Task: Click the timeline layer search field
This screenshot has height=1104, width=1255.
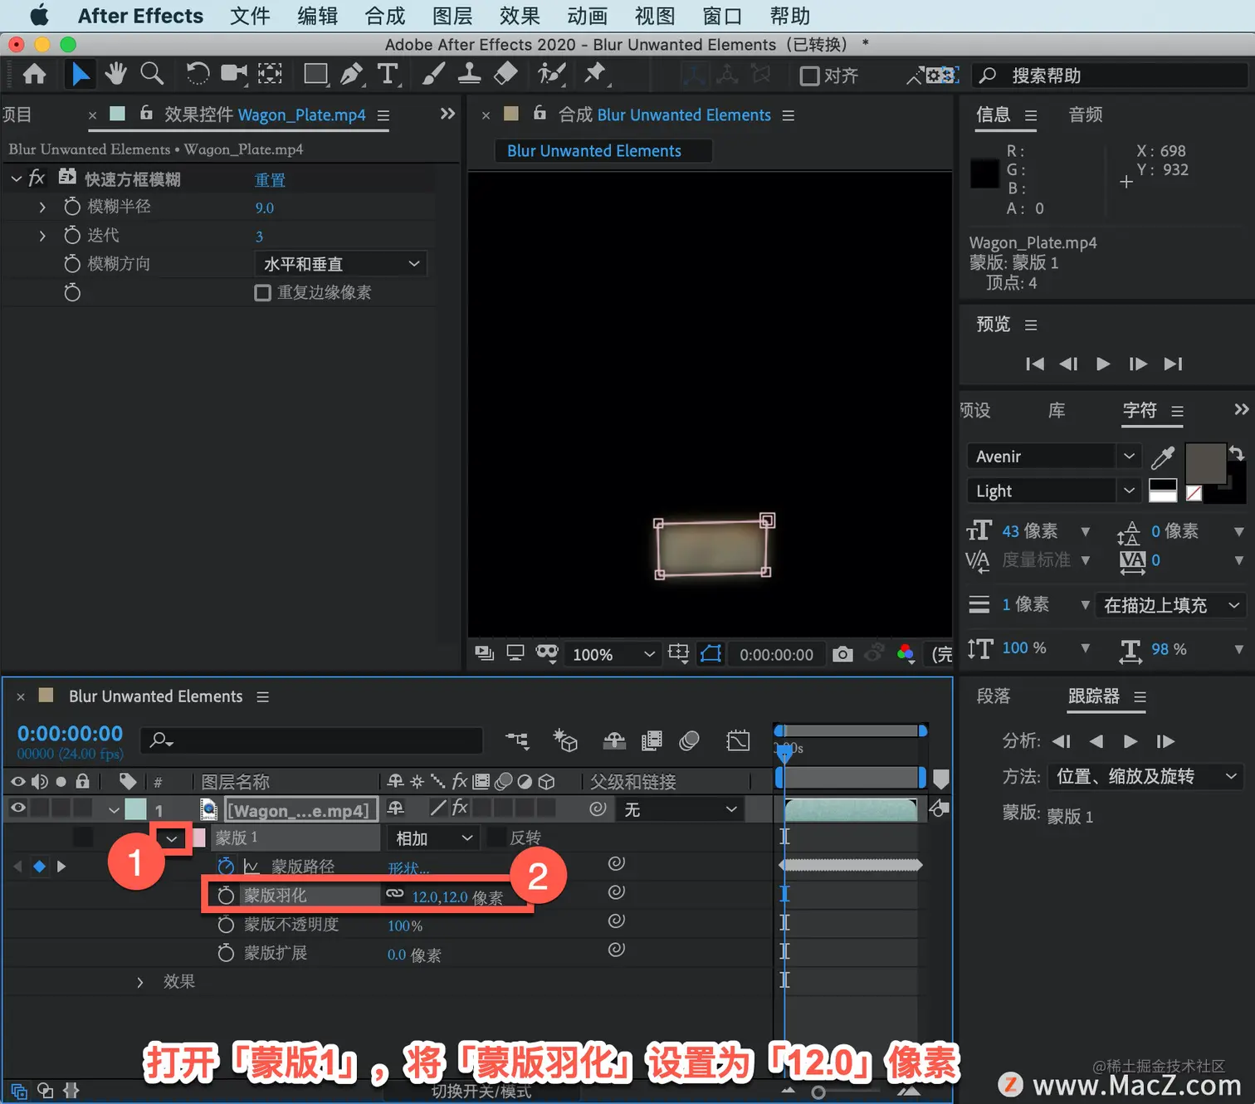Action: pos(312,740)
